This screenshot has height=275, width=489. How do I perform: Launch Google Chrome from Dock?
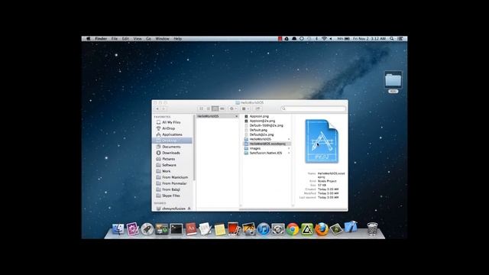click(x=293, y=229)
